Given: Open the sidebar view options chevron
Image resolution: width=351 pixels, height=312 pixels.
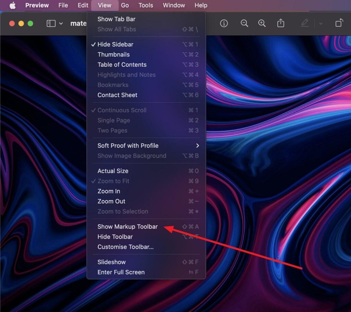Looking at the screenshot, I should click(61, 24).
